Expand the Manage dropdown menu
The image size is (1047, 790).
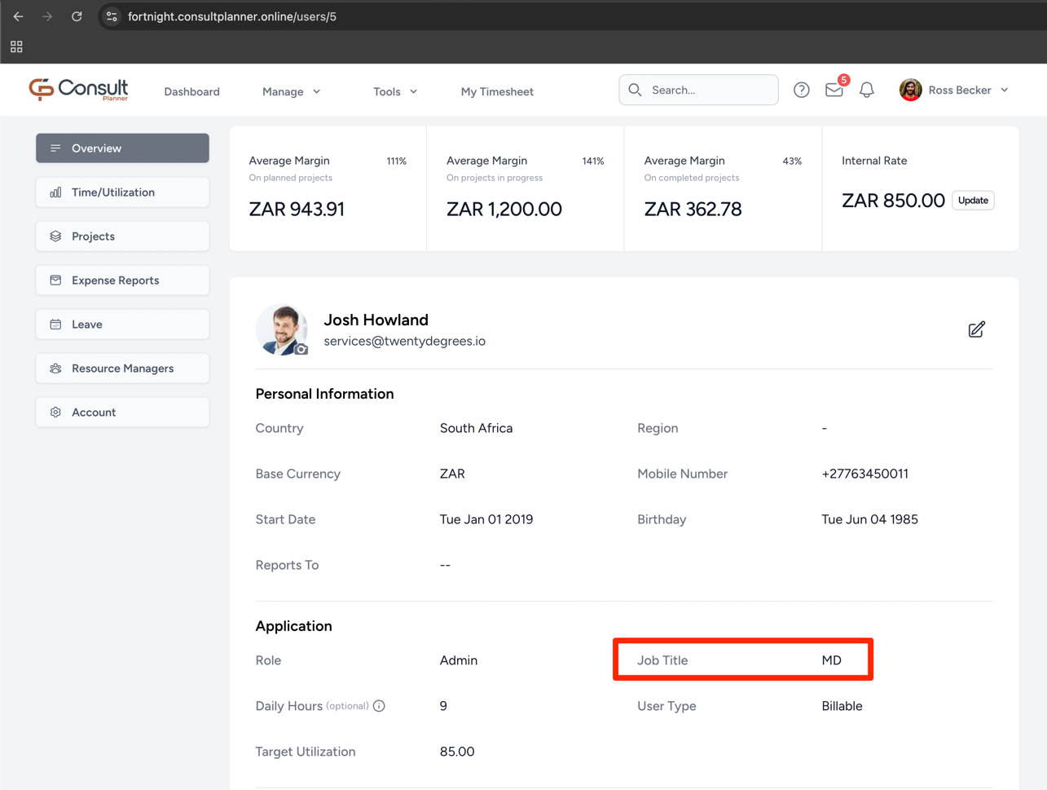[291, 91]
